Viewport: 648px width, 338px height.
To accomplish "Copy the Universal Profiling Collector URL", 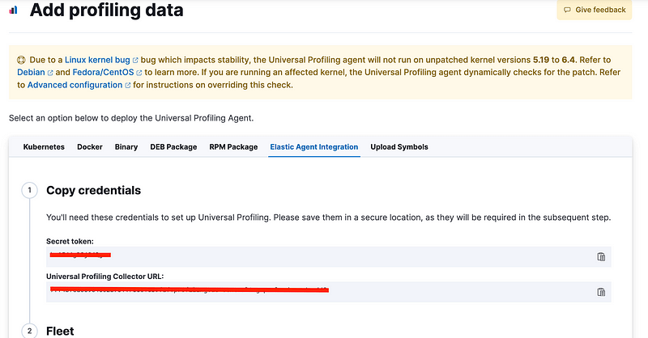I will [601, 292].
